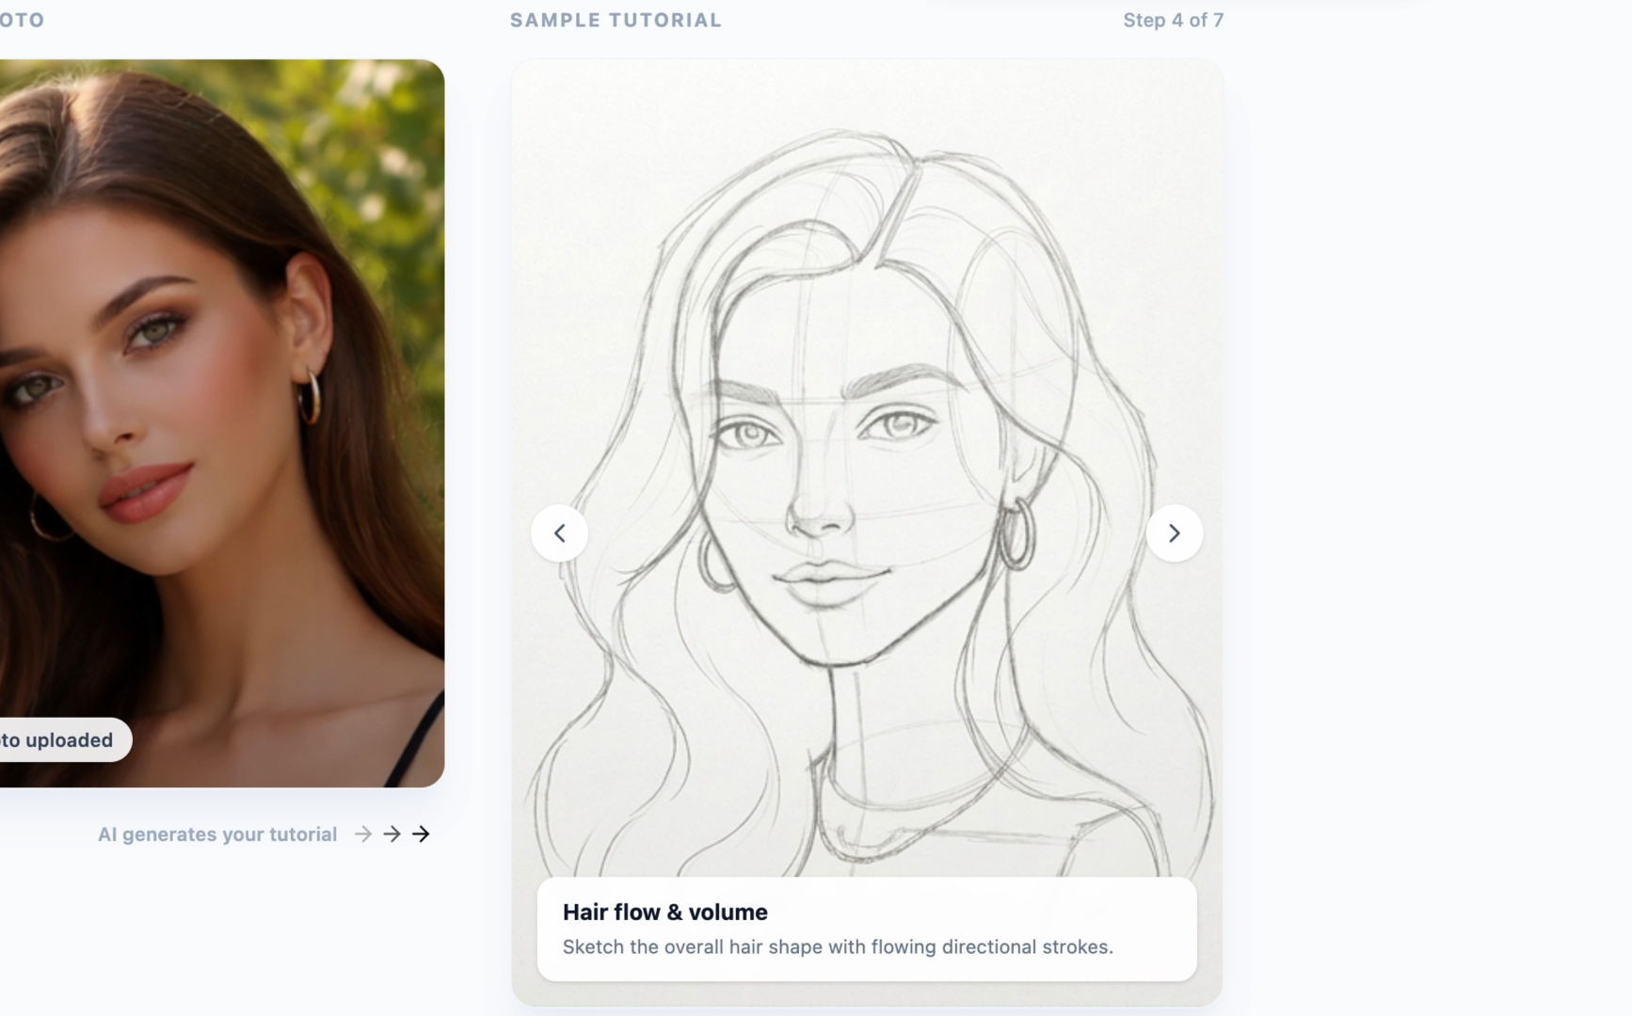Click the 'Hair flow & volume' caption card
This screenshot has height=1016, width=1632.
click(866, 928)
